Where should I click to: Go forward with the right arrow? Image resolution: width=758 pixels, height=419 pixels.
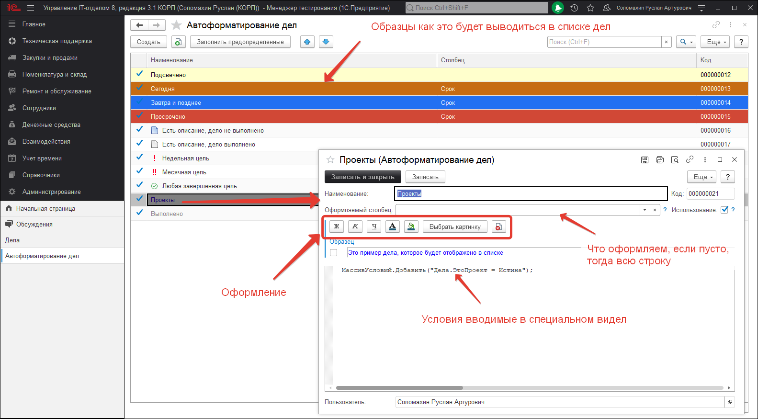coord(157,25)
